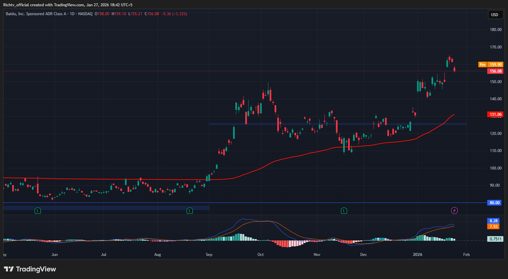This screenshot has height=279, width=508.
Task: Click the earnings marker icon near December
Action: pos(344,210)
